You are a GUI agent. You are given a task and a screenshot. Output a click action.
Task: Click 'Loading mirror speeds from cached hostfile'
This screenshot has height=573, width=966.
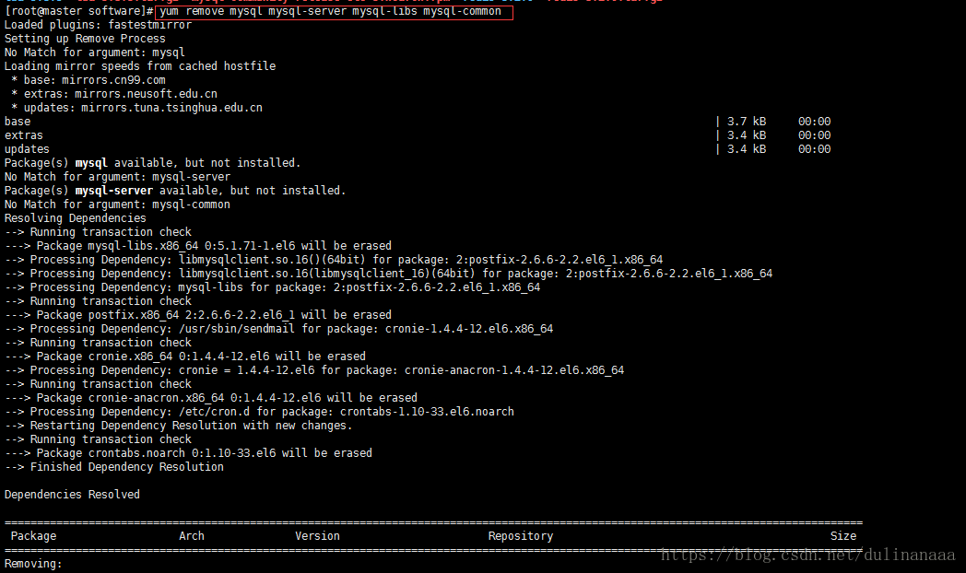[140, 66]
